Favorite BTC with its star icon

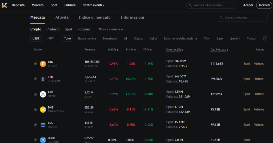click(35, 64)
